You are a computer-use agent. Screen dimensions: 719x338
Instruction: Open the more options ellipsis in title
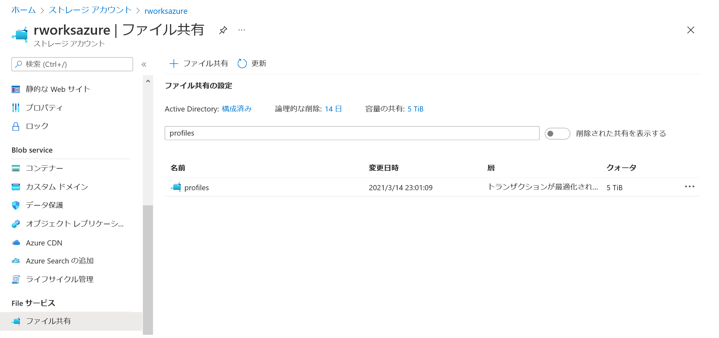coord(242,30)
